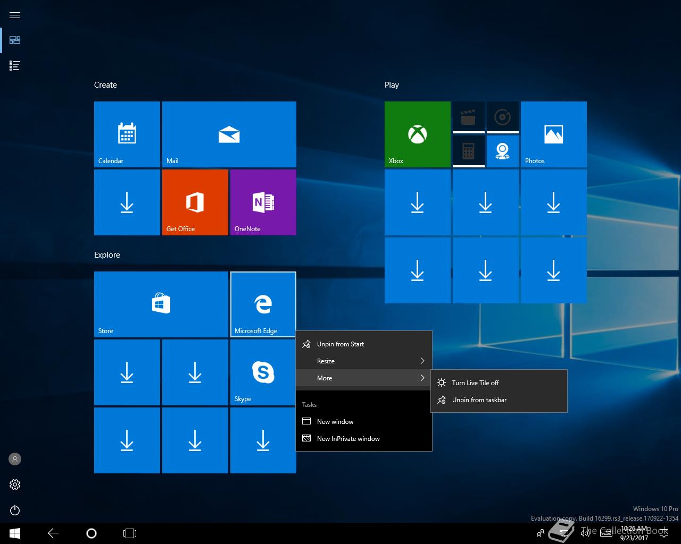Open the More submenu entry

tap(364, 378)
